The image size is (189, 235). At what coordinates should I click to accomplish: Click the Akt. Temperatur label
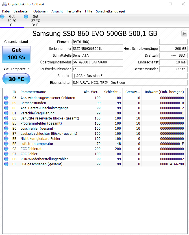click(x=16, y=69)
